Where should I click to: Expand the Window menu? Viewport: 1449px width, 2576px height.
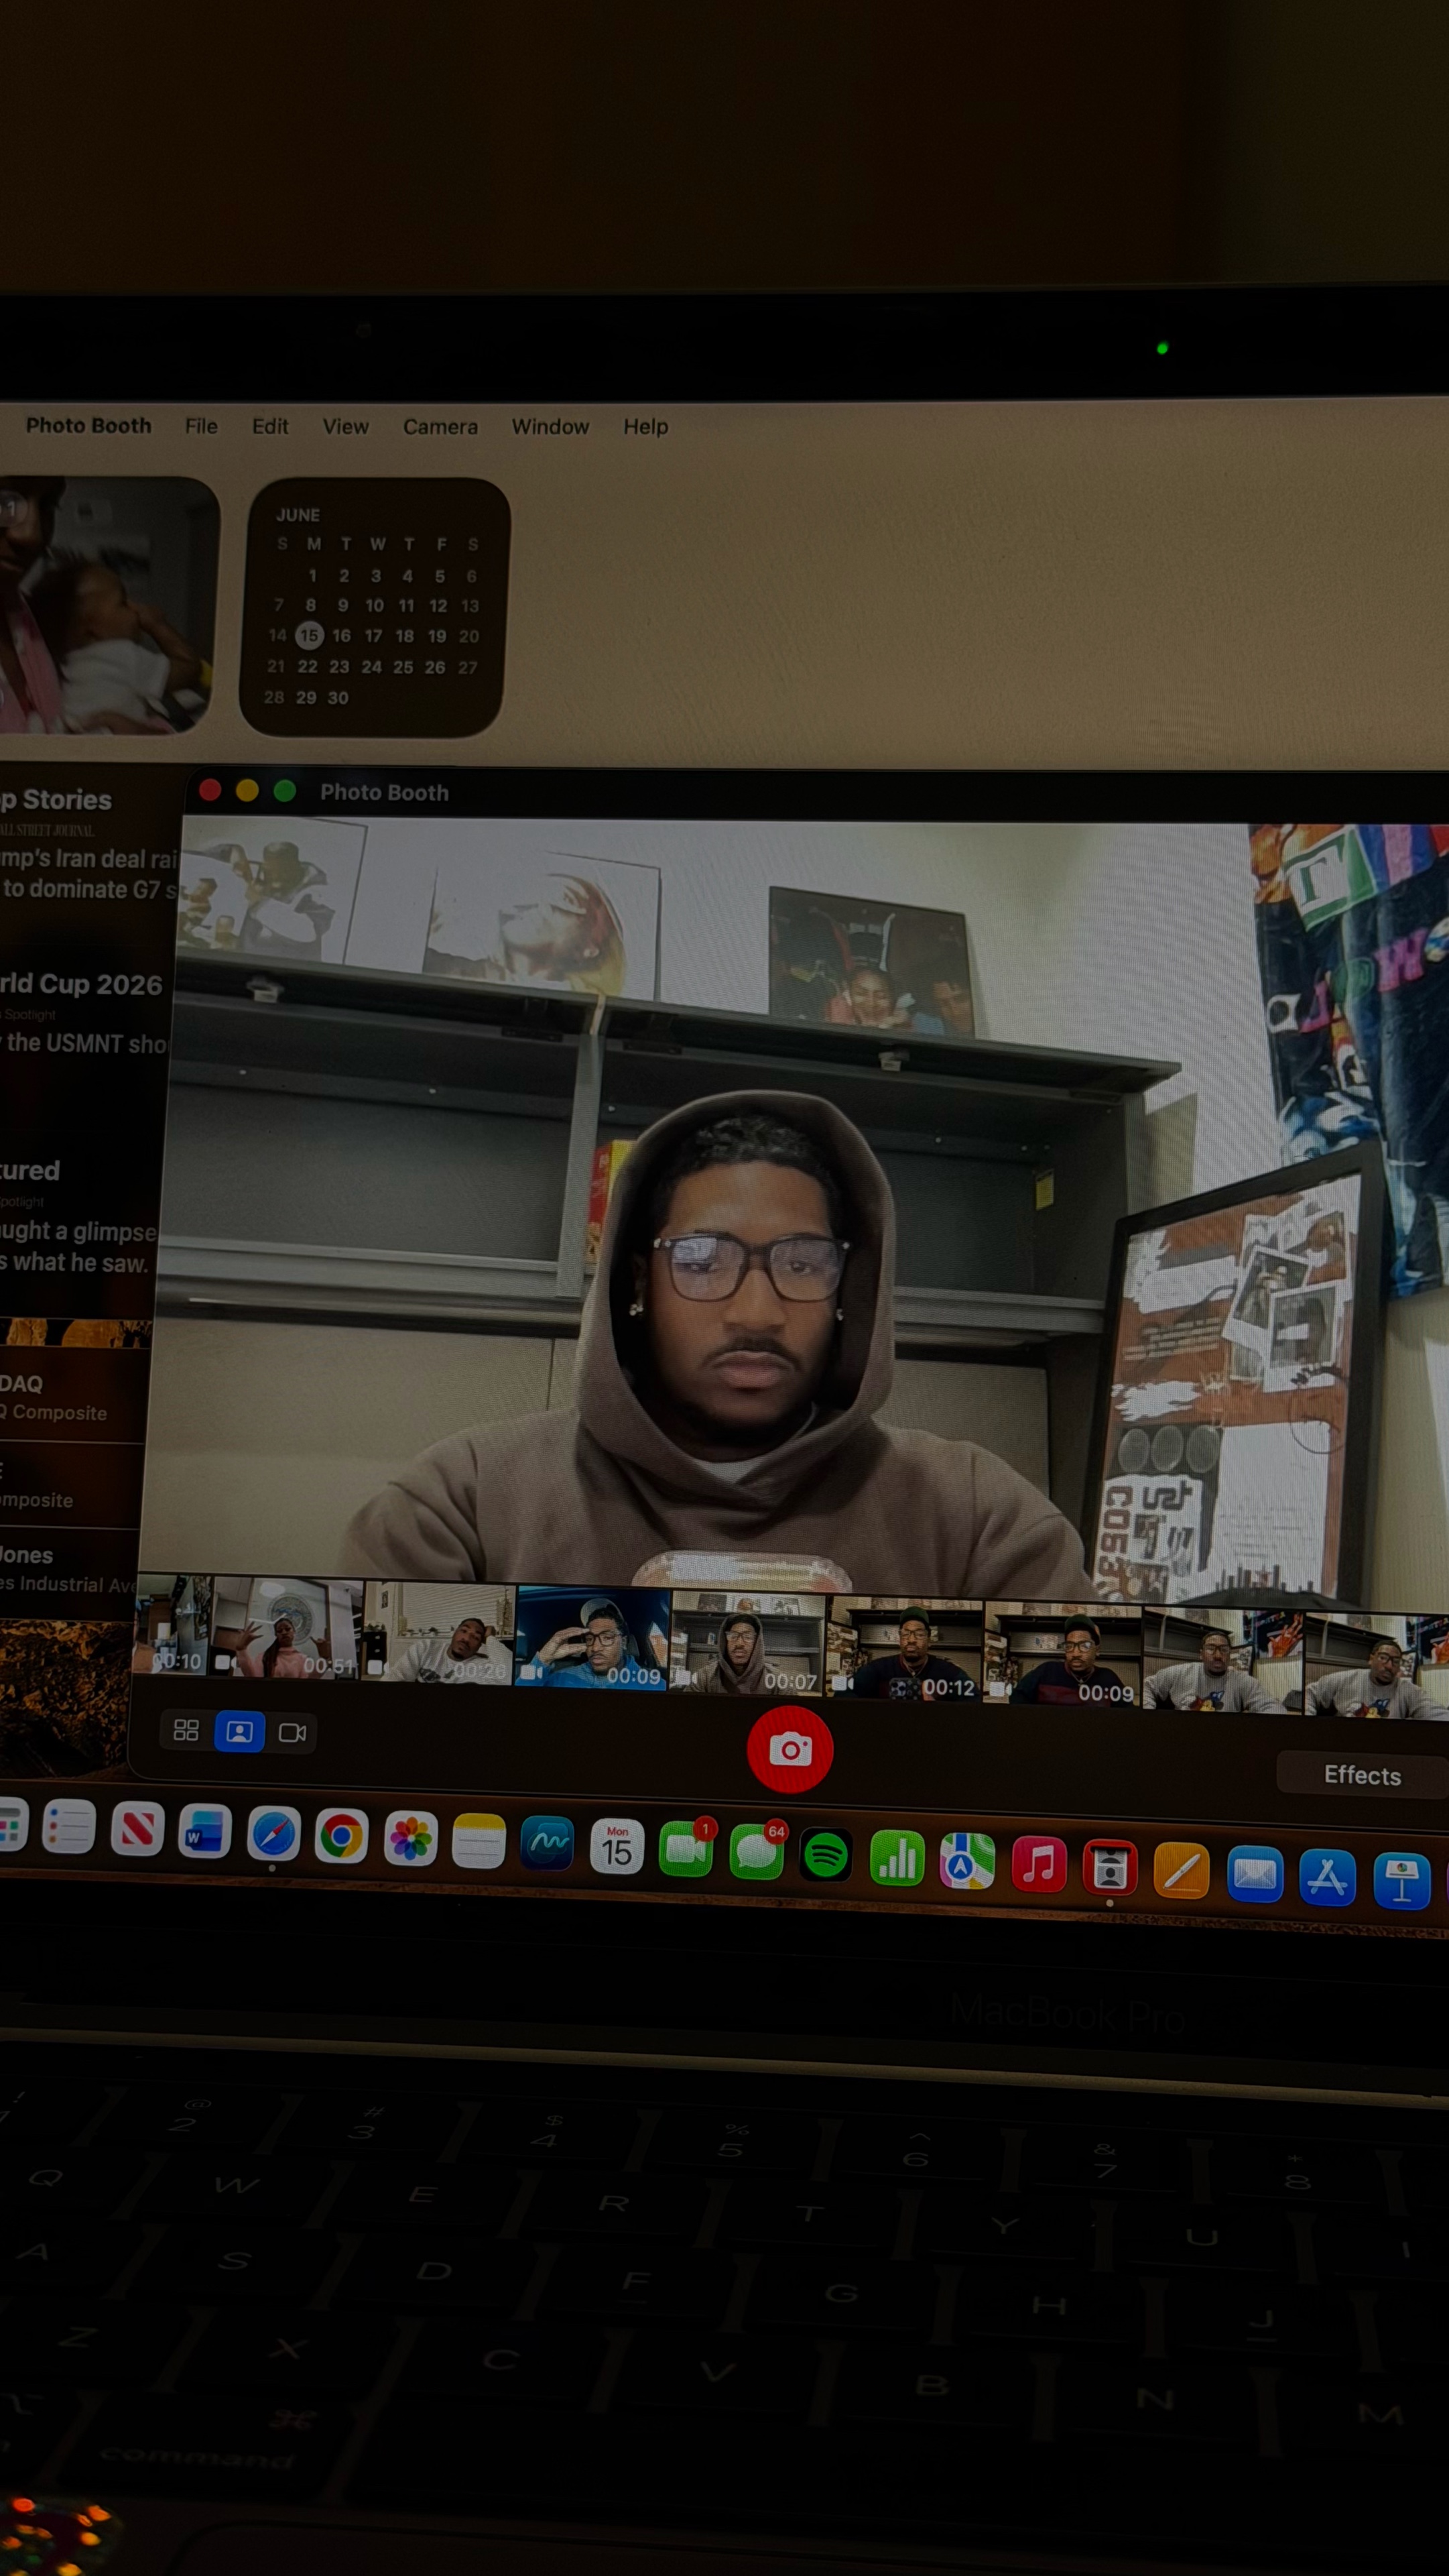[550, 427]
